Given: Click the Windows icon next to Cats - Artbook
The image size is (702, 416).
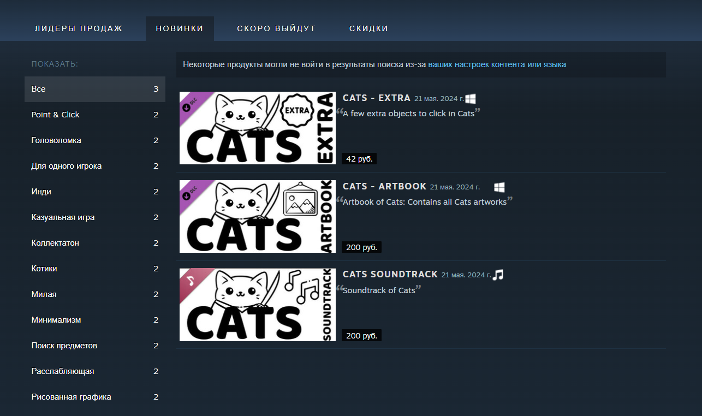Looking at the screenshot, I should [499, 187].
